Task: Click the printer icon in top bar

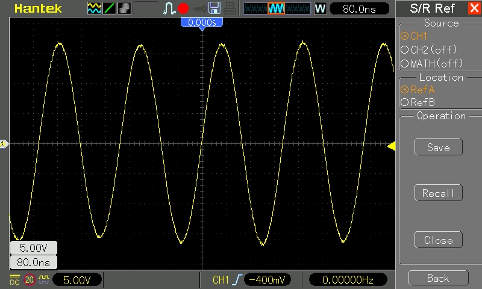Action: coord(230,8)
